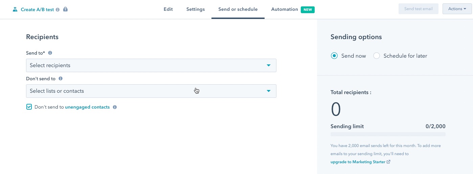The image size is (473, 174).
Task: Click the A/B test flask icon
Action: (15, 9)
